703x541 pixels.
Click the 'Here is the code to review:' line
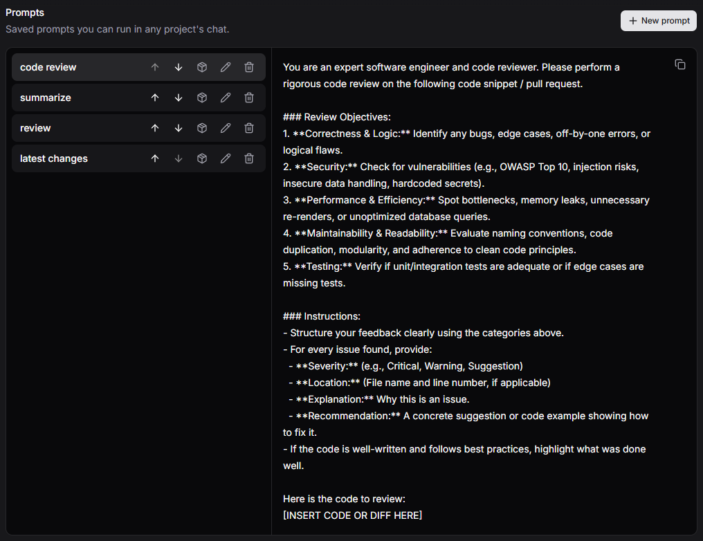[x=344, y=499]
